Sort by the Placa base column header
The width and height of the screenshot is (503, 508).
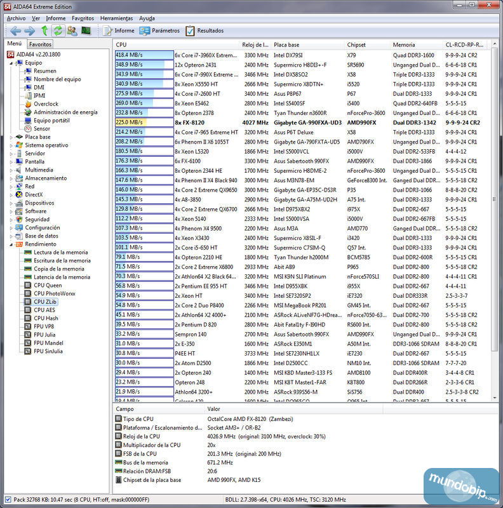pos(307,44)
